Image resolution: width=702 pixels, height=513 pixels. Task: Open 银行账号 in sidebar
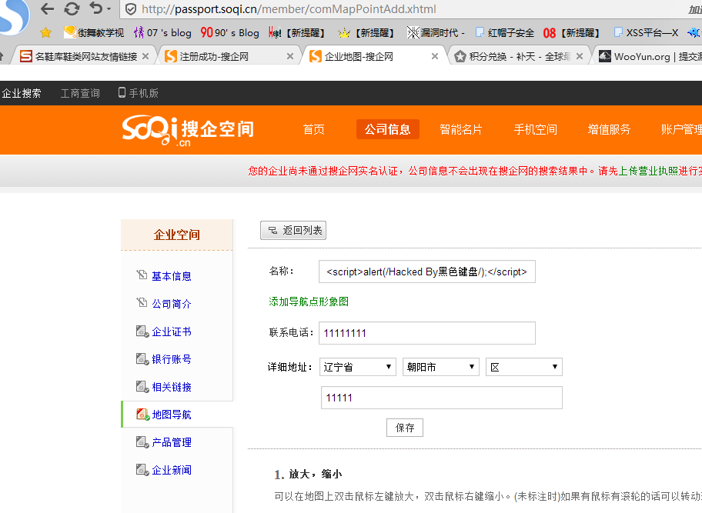(172, 359)
